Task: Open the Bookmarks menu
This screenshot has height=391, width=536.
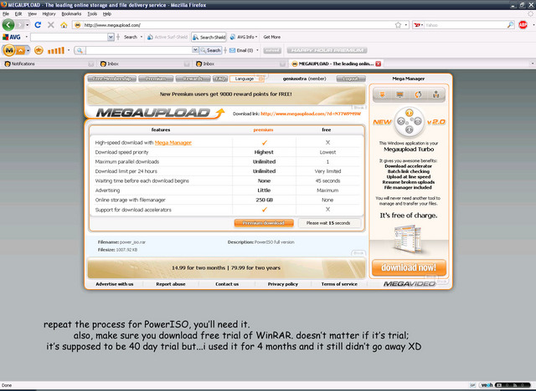Action: pyautogui.click(x=71, y=14)
